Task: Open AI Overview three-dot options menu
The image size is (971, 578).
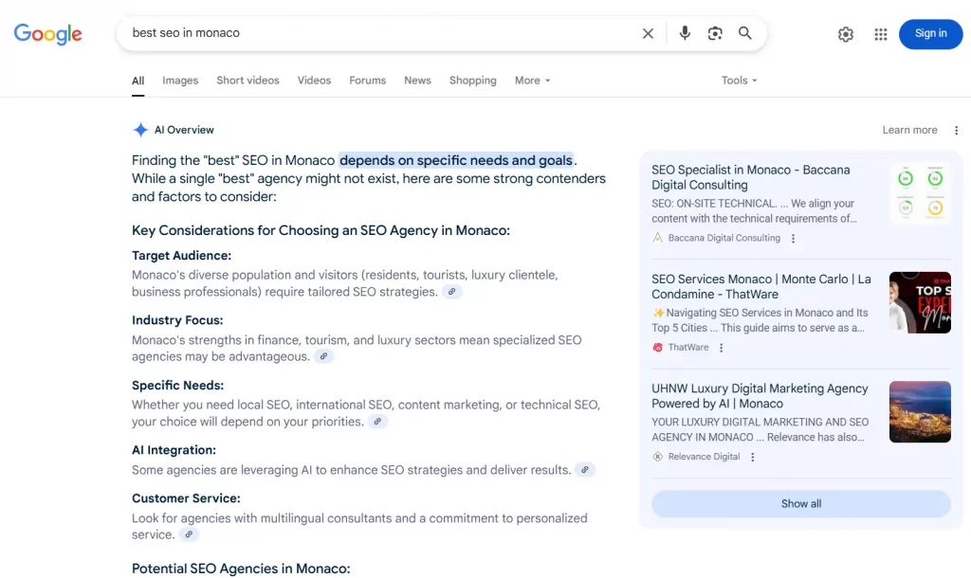Action: click(x=956, y=130)
